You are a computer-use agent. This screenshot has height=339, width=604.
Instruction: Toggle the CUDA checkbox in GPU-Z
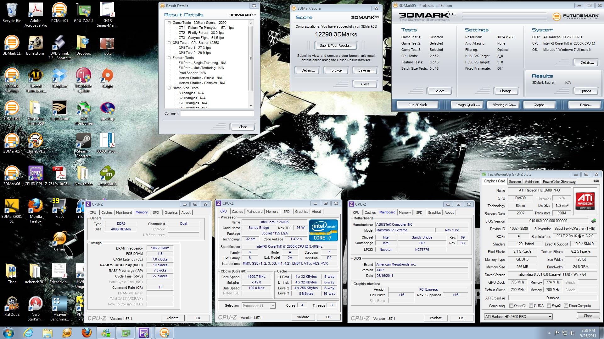tap(531, 306)
